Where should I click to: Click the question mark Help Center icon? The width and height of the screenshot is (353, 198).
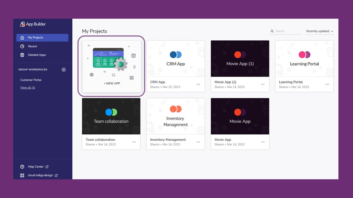coord(22,166)
